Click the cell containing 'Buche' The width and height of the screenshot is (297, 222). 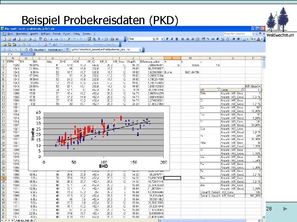point(172,72)
